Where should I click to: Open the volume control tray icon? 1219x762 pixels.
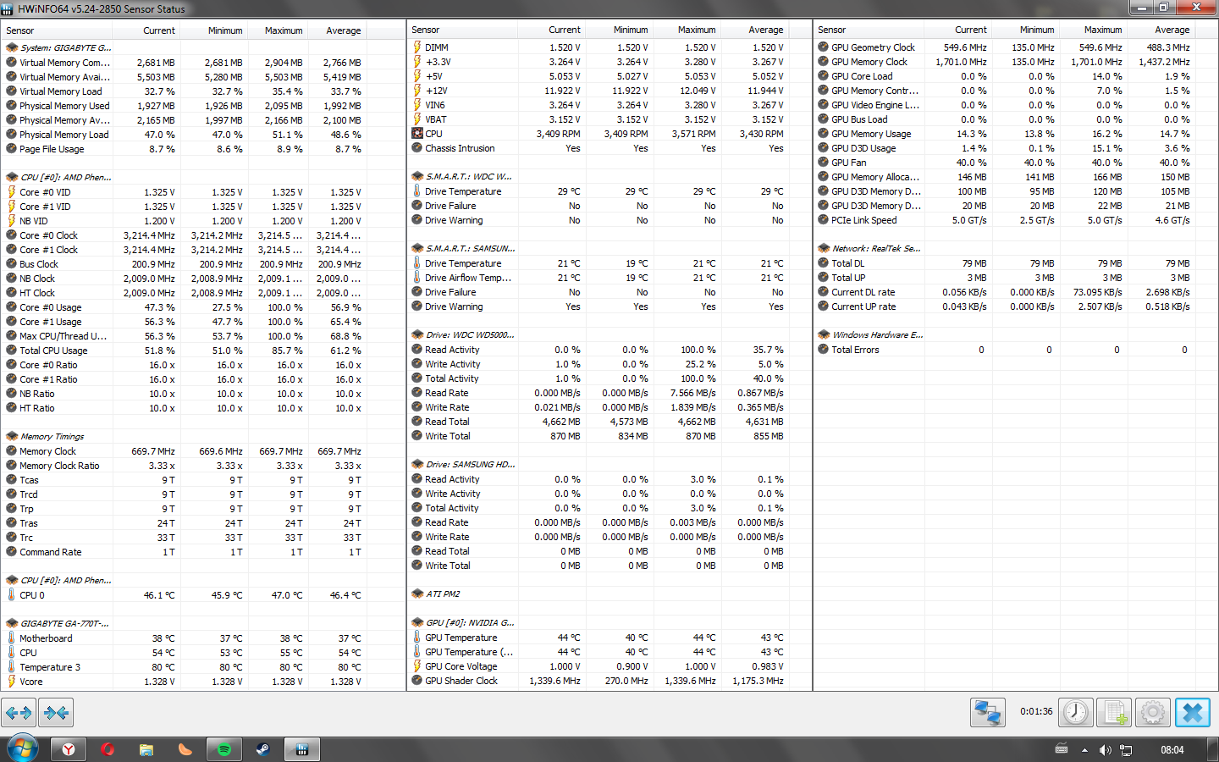1105,750
